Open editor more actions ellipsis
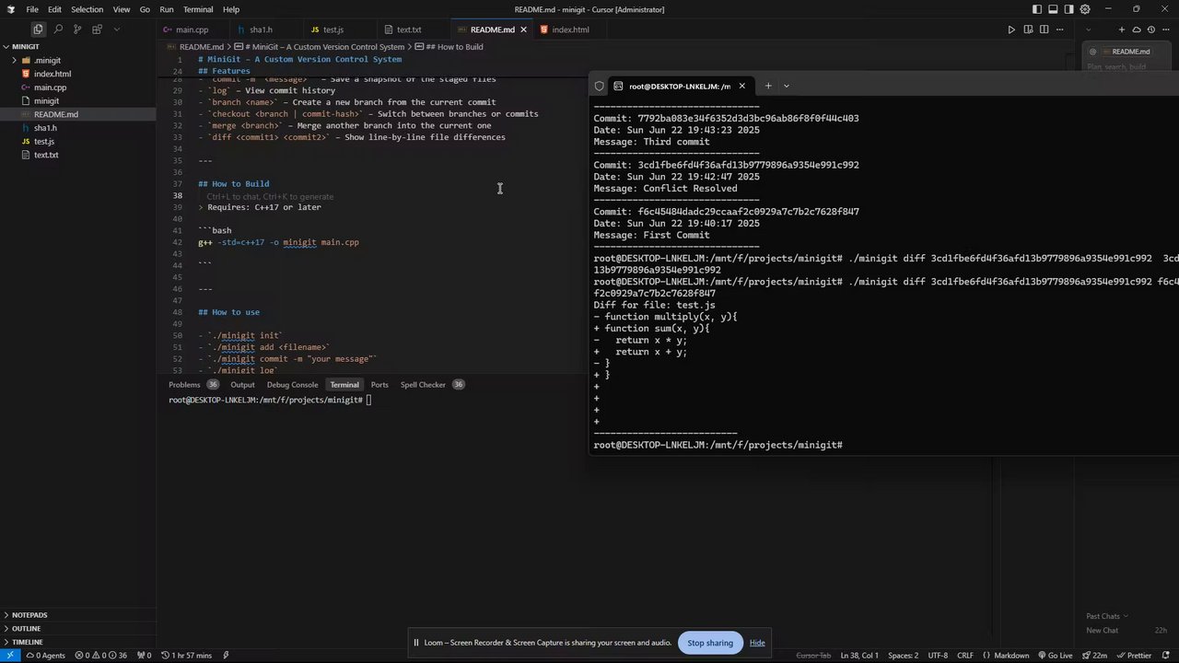 coord(1059,29)
